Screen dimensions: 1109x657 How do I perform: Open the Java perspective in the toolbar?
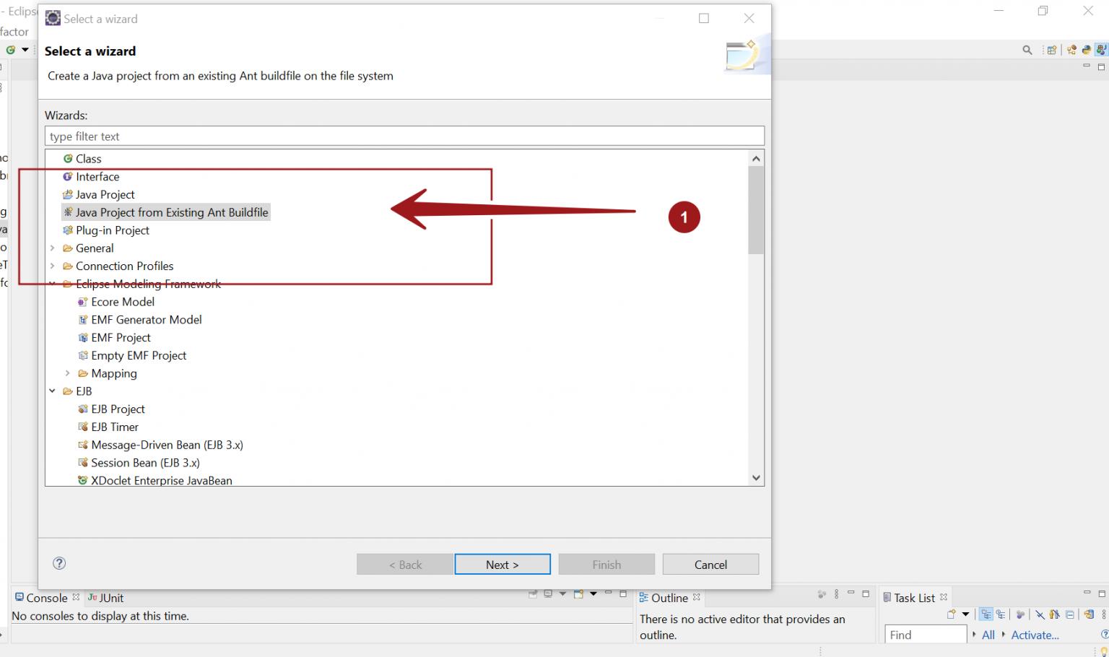pos(1100,50)
